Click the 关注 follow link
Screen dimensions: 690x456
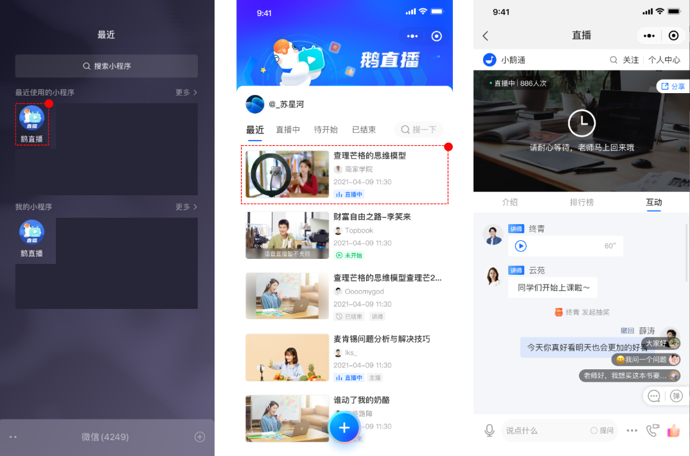631,60
